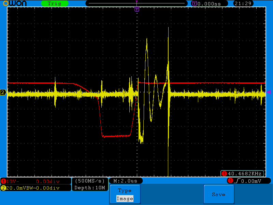Click the yellow channel 2 badge in status bar
Viewport: 273px width, 205px height.
point(3,188)
